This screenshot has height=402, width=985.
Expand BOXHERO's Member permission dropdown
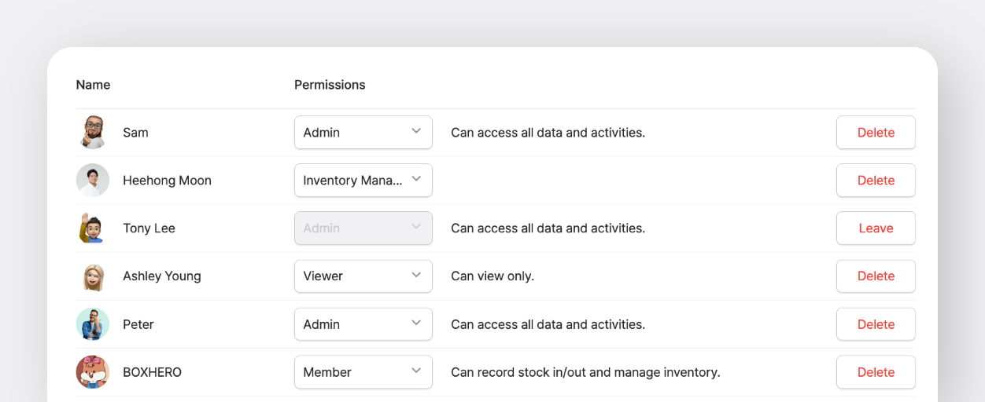tap(363, 372)
